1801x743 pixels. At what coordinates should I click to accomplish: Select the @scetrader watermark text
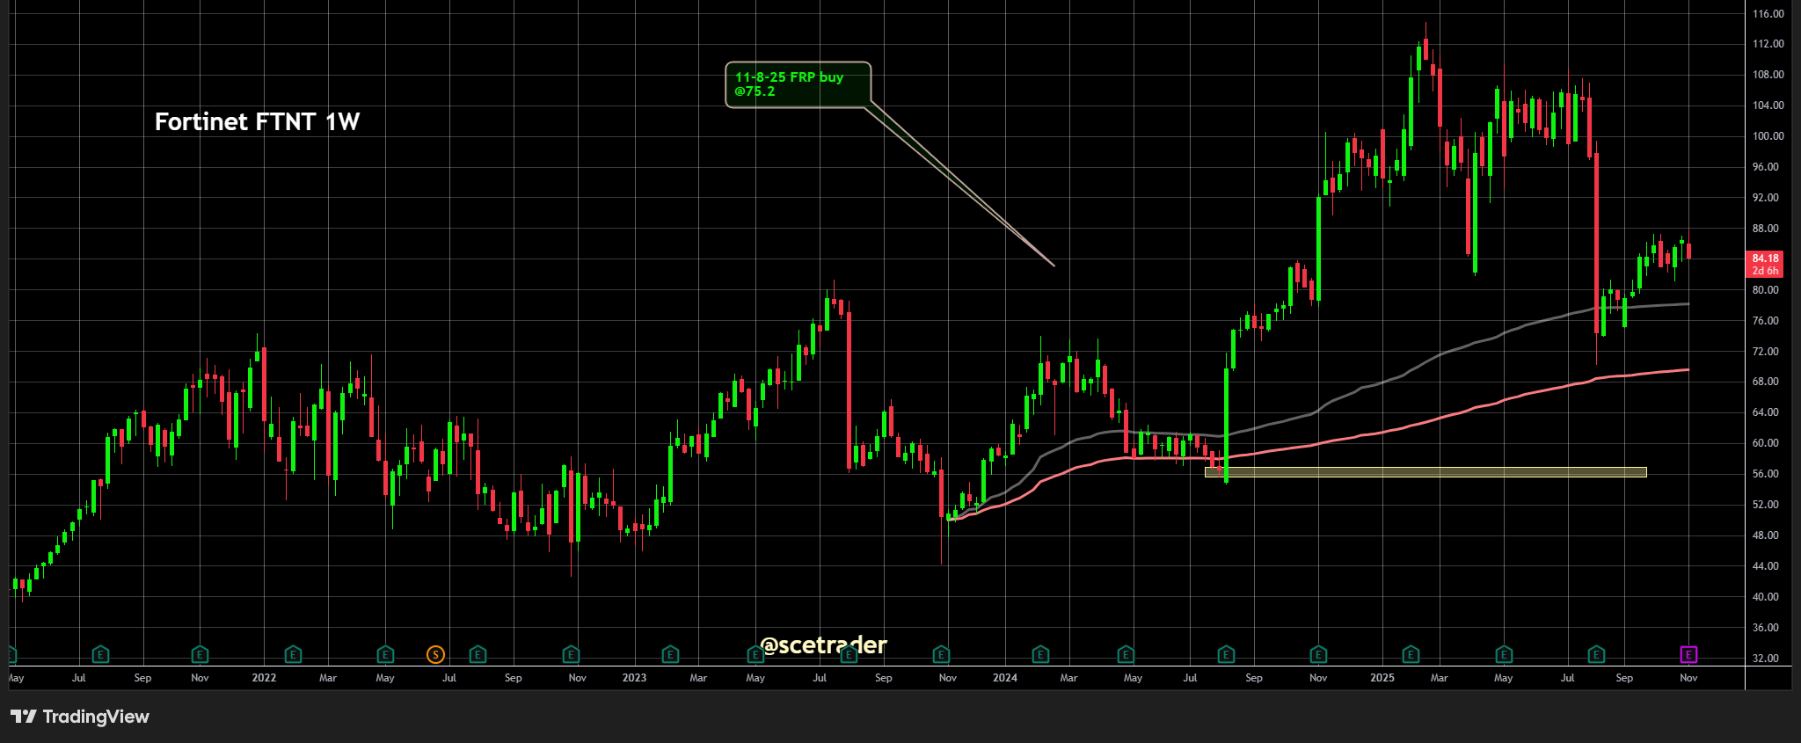[823, 645]
